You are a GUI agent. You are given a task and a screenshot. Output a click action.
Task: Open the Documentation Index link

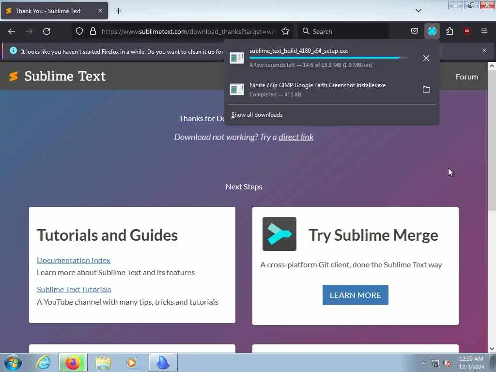[x=74, y=260]
